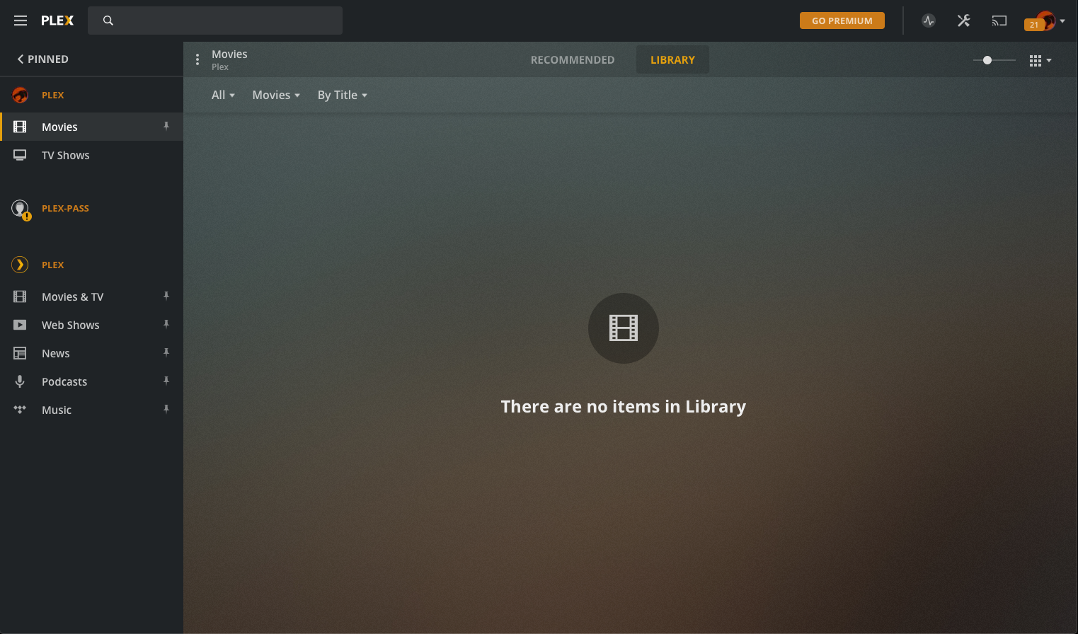The image size is (1078, 634).
Task: Click the Podcasts microphone icon
Action: coord(20,381)
